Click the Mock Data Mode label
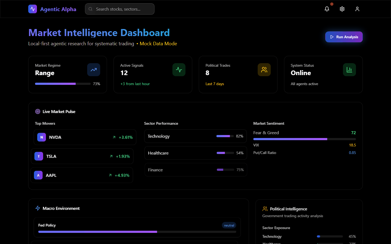The image size is (391, 244). (x=158, y=44)
